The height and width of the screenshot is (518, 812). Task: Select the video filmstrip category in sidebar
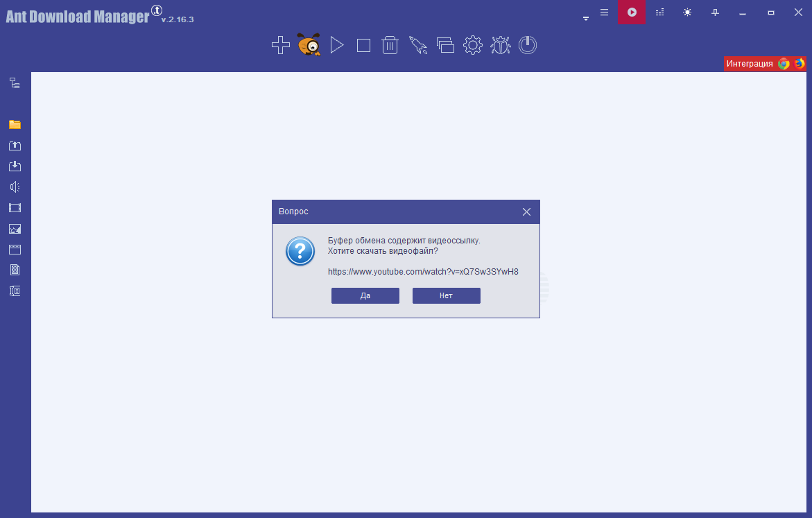coord(15,208)
